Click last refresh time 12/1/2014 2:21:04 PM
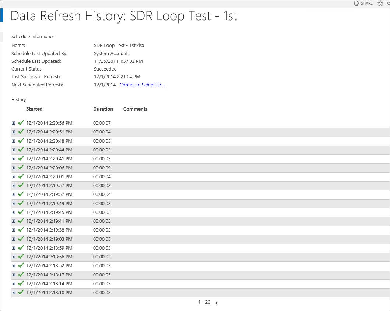Viewport: 390px width, 311px height. [x=117, y=77]
